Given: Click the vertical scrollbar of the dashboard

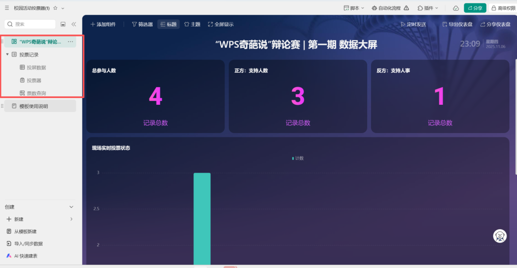Looking at the screenshot, I should [516, 117].
